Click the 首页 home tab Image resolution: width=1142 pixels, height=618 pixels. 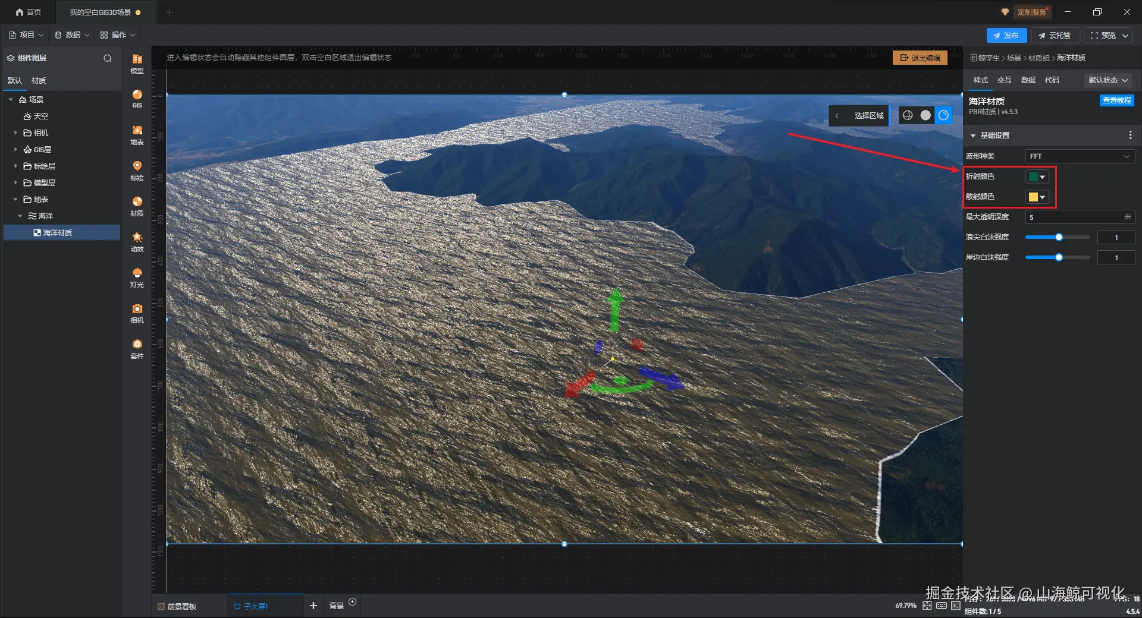pos(28,12)
